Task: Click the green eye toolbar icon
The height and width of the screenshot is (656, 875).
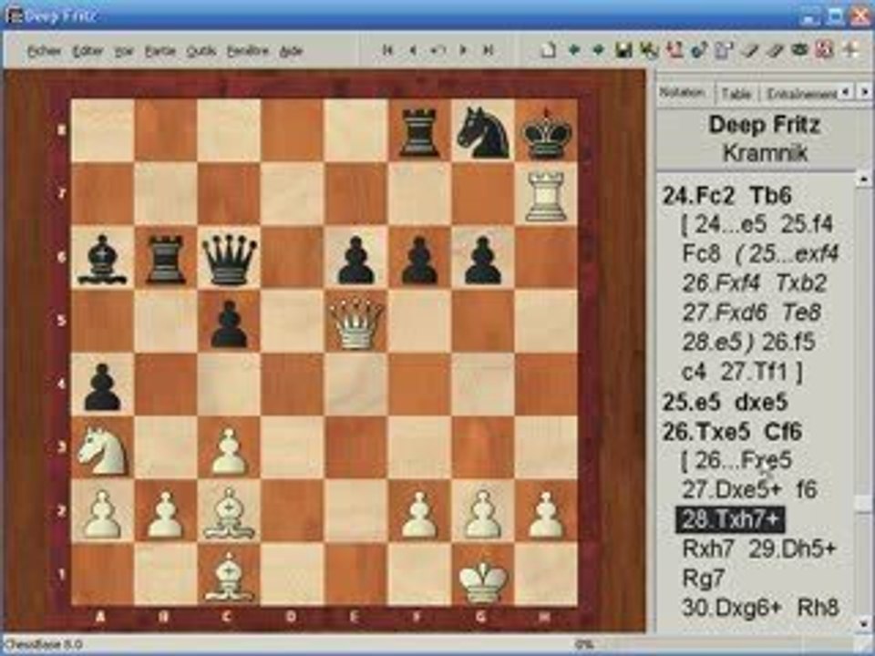Action: click(x=799, y=49)
